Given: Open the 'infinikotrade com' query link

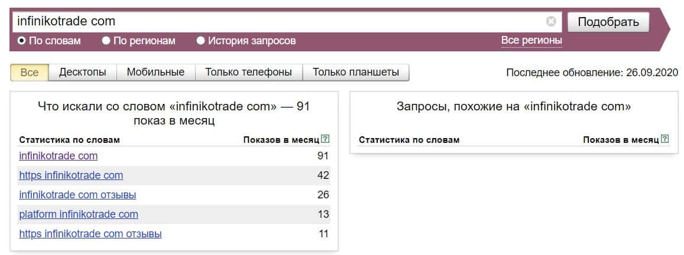Looking at the screenshot, I should 58,156.
